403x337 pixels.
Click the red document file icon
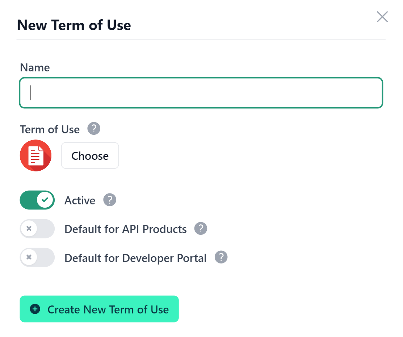point(35,155)
